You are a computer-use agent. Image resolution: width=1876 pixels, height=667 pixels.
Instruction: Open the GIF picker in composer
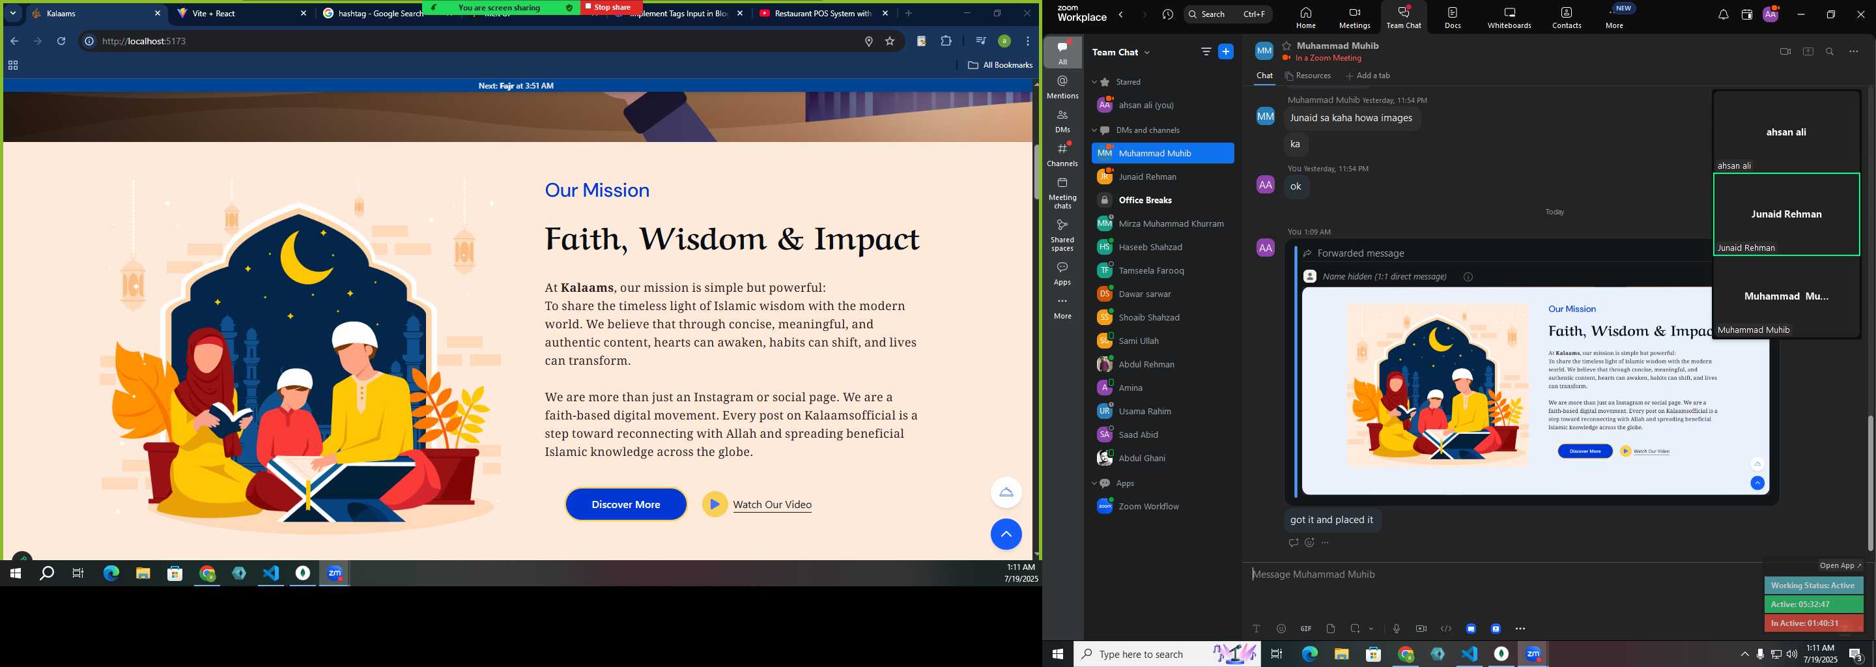pos(1306,629)
